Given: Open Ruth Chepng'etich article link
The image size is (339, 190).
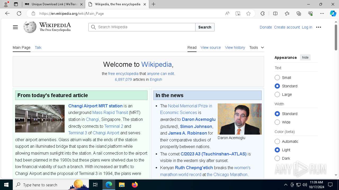Looking at the screenshot, I should pyautogui.click(x=194, y=168).
